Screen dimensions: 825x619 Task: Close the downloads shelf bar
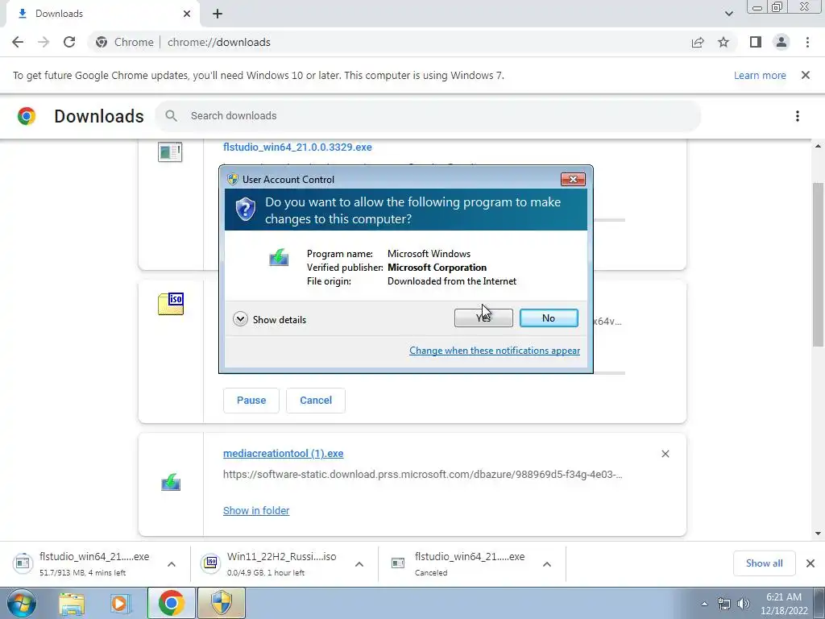[810, 563]
